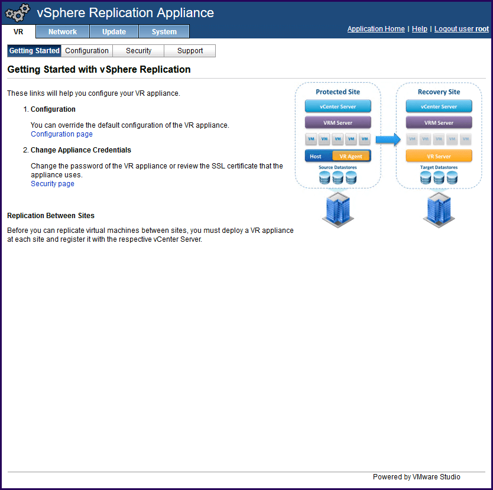The height and width of the screenshot is (490, 493).
Task: Click the gears logo icon in the header
Action: tap(17, 13)
